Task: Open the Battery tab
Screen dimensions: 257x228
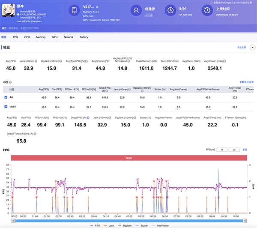Action: click(84, 37)
